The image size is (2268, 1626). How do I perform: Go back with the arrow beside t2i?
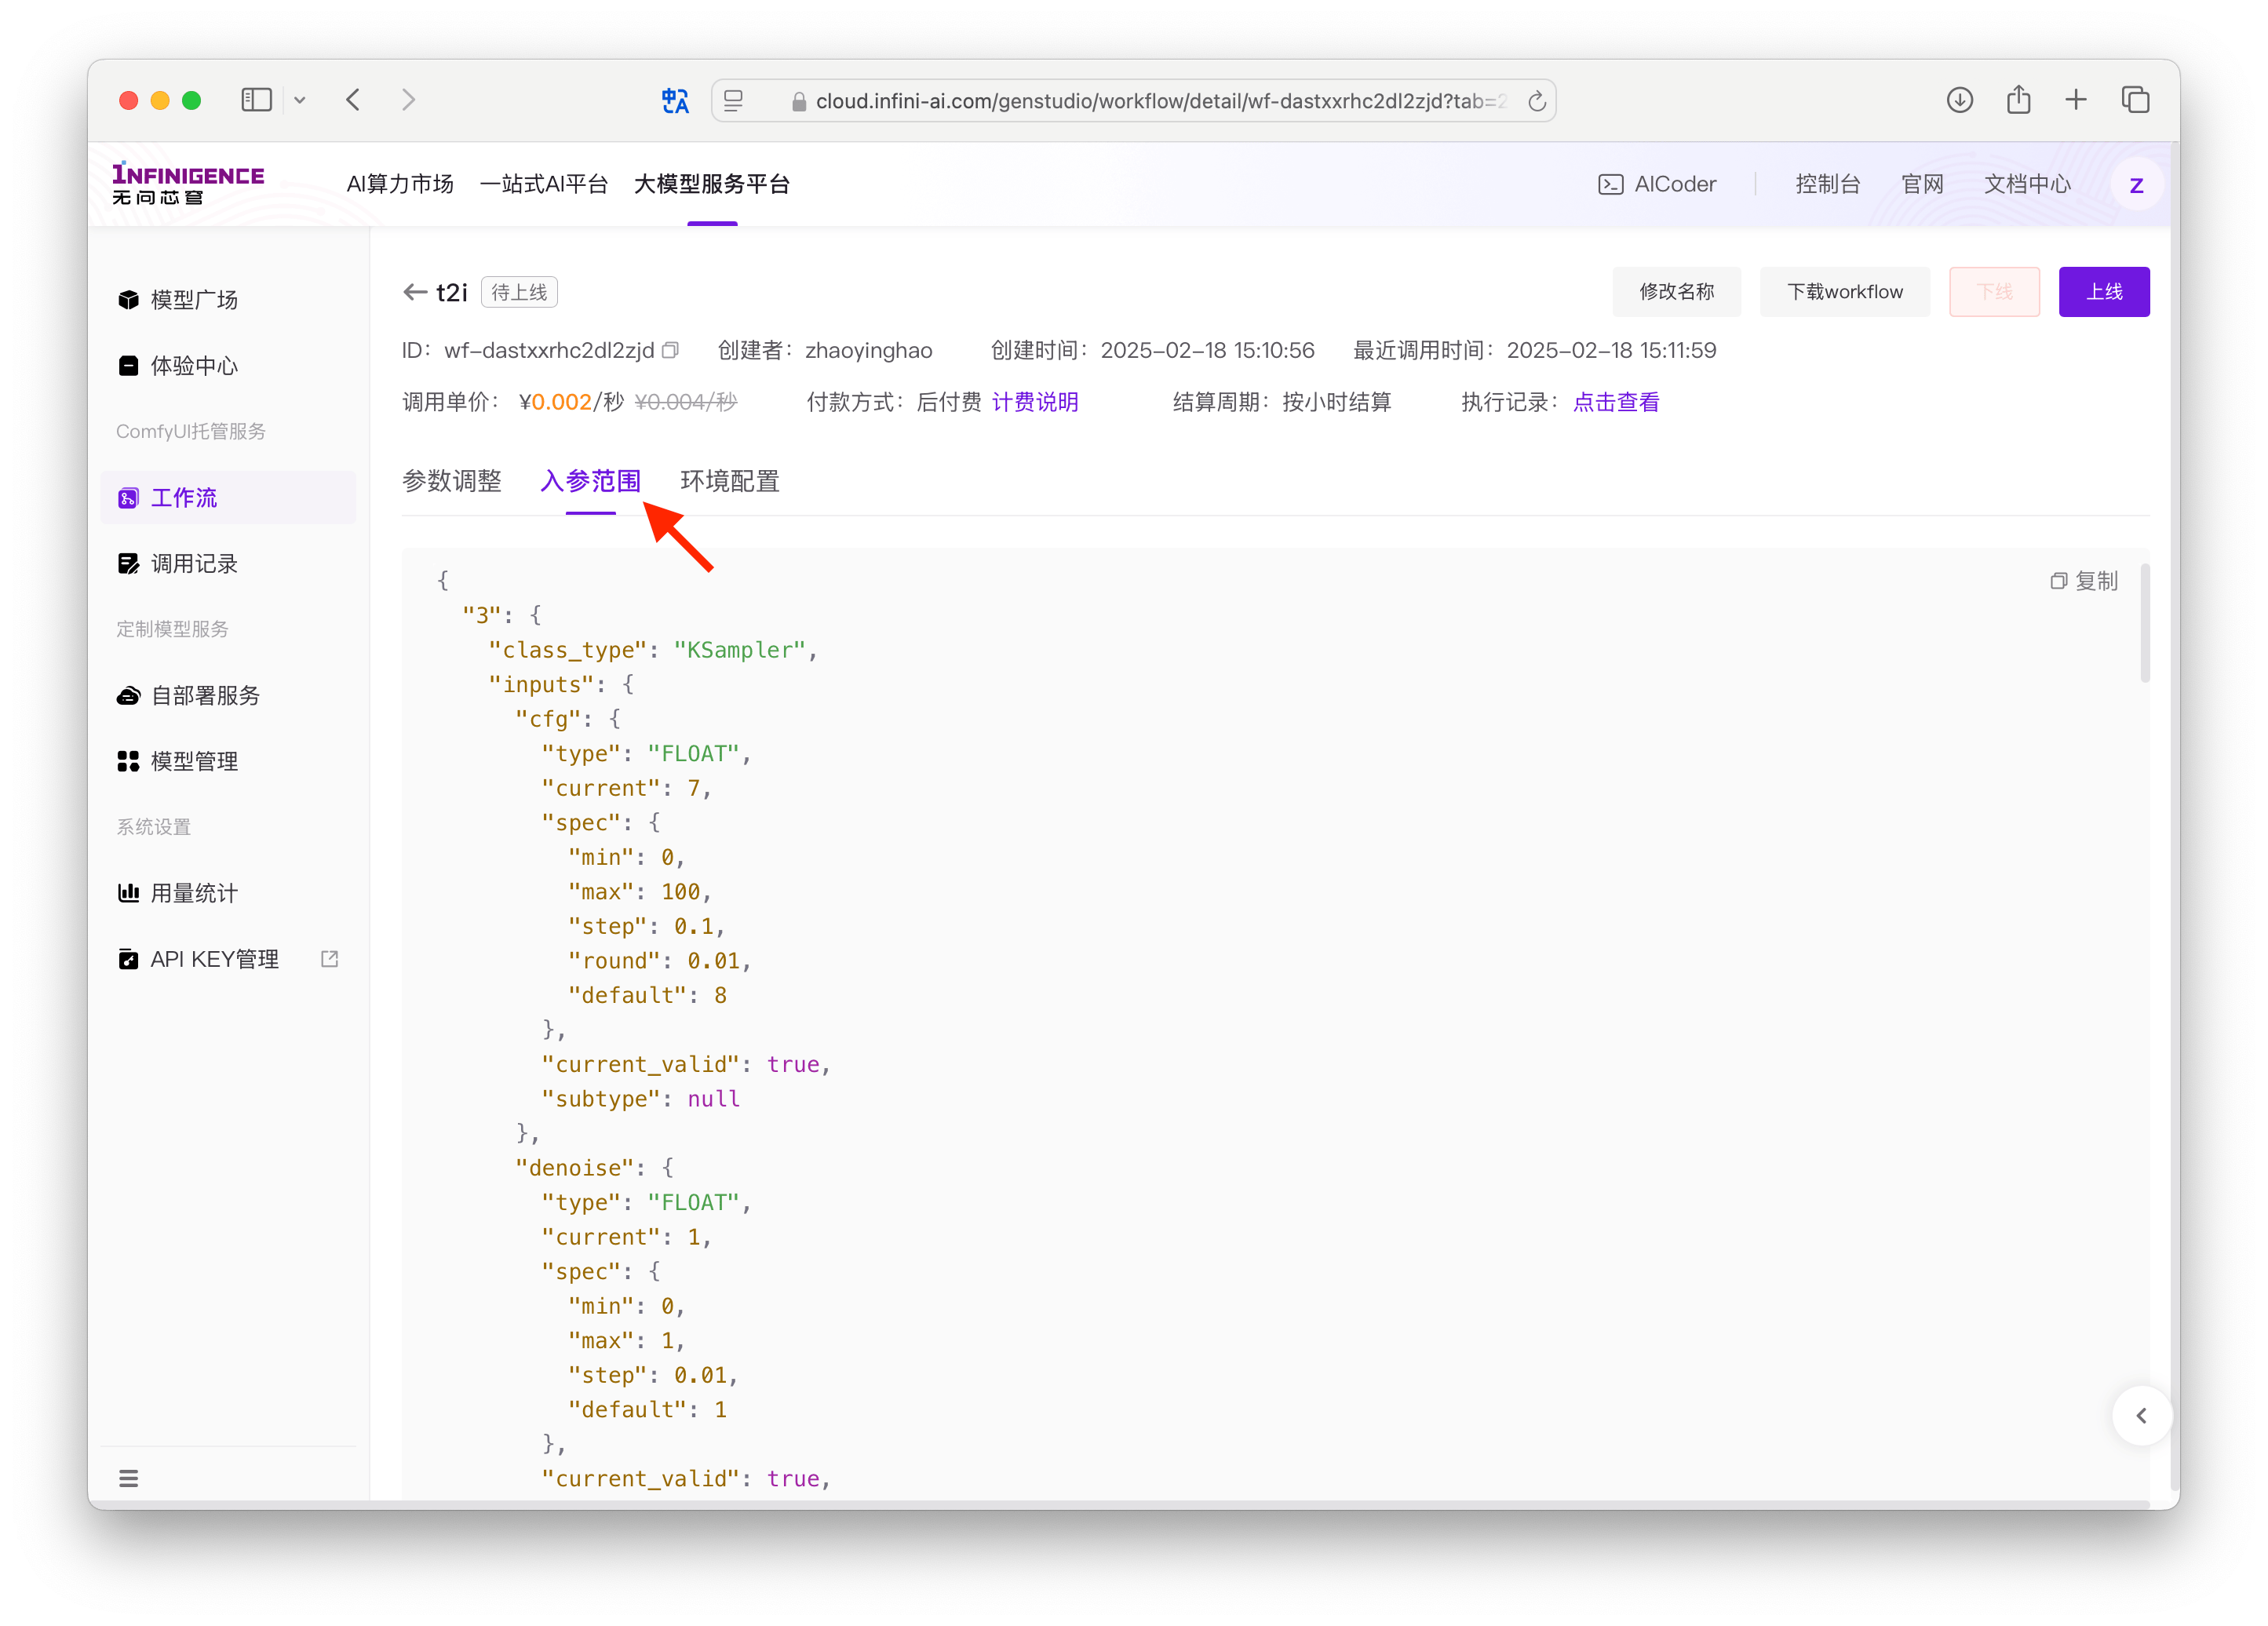[415, 292]
